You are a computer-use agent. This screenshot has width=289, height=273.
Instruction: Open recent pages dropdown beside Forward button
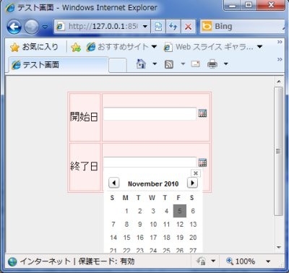(x=45, y=27)
